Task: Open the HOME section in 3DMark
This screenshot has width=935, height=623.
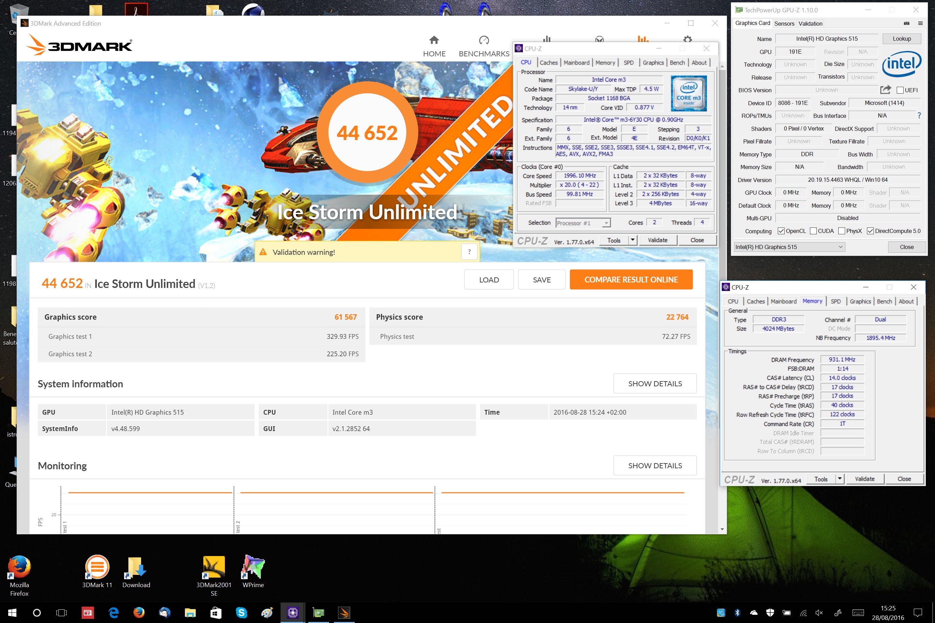Action: (x=434, y=46)
